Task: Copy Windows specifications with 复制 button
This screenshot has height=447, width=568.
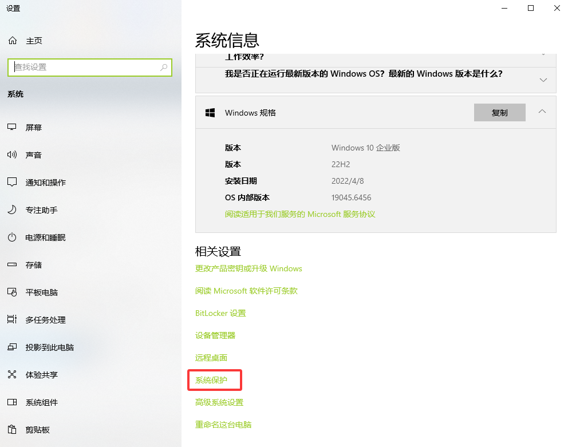Action: (499, 113)
